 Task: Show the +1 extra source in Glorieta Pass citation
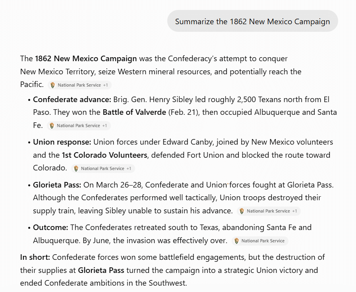(294, 211)
